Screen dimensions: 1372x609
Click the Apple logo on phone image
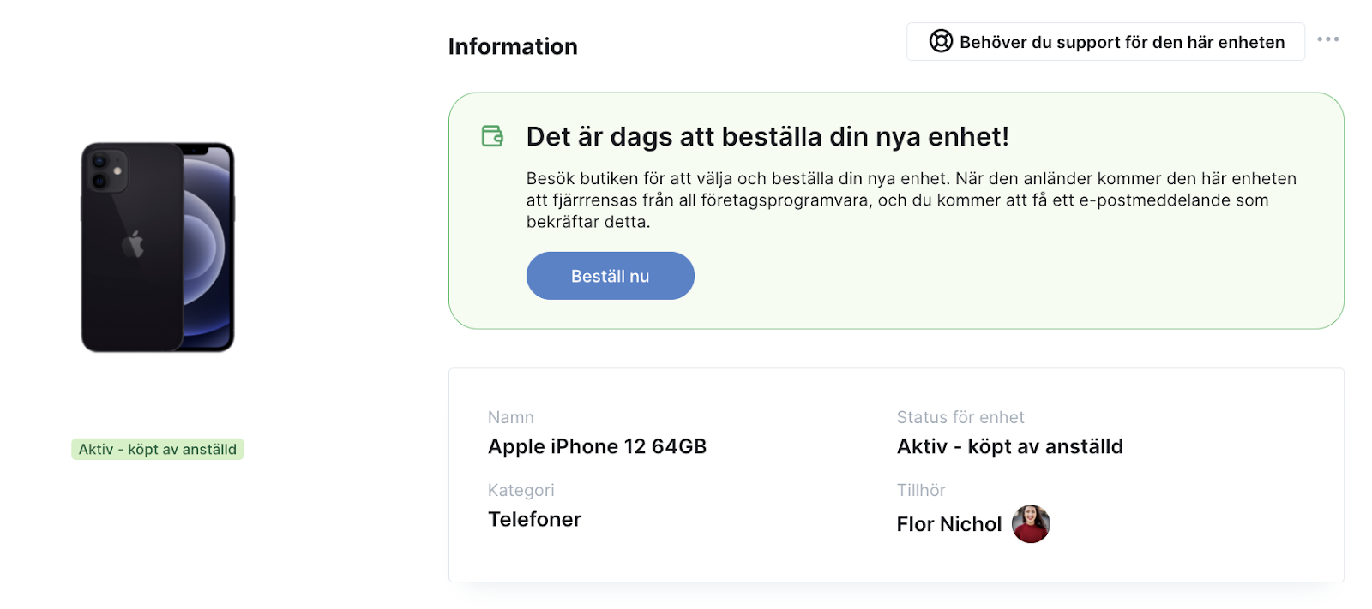click(x=133, y=244)
